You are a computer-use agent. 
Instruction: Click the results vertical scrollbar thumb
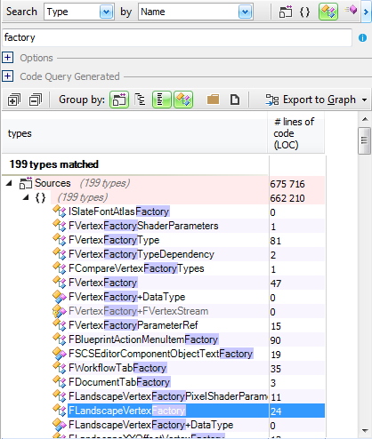pyautogui.click(x=364, y=140)
